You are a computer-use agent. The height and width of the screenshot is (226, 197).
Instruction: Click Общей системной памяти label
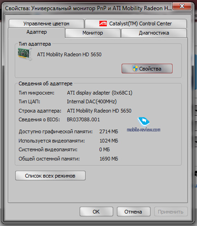[x=49, y=159]
